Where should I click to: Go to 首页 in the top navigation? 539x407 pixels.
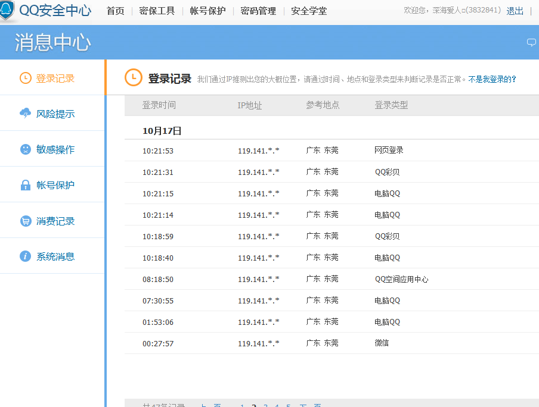click(x=116, y=11)
